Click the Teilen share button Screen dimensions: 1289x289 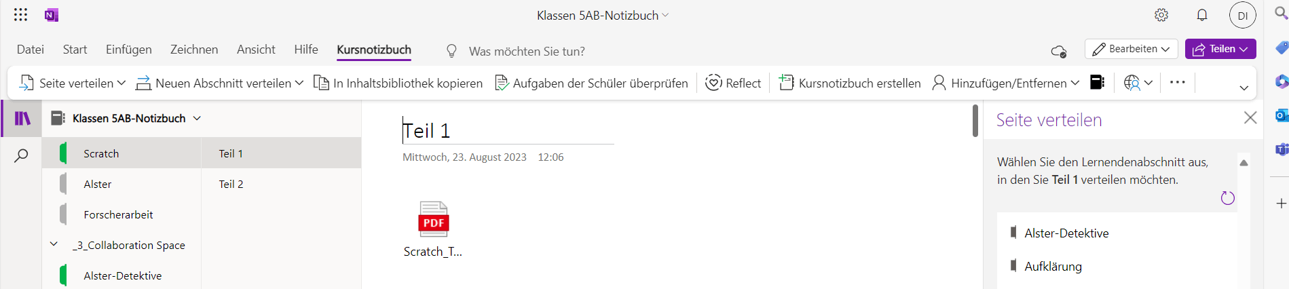click(x=1220, y=49)
